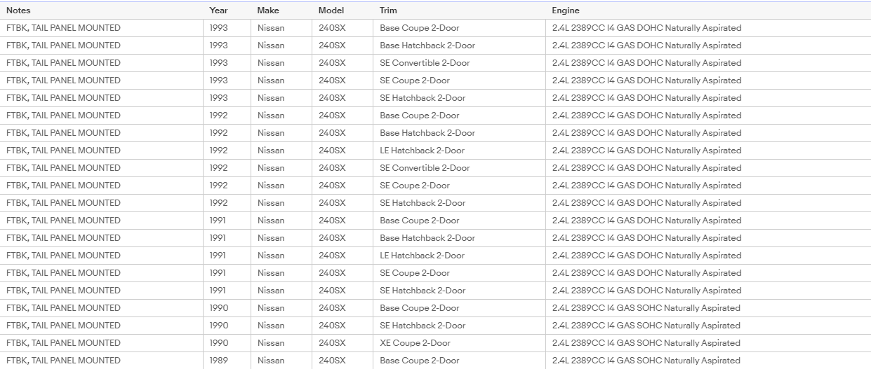The image size is (871, 369).
Task: Click Nissan in the 1992 SE Hatchback row
Action: [x=271, y=203]
